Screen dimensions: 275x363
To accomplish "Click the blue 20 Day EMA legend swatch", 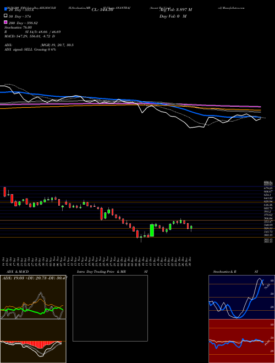I will coord(5,10).
